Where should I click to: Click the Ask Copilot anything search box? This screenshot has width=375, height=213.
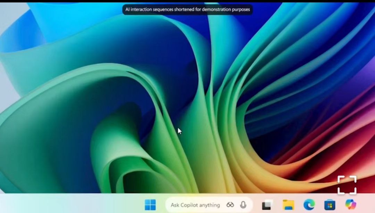coord(195,205)
